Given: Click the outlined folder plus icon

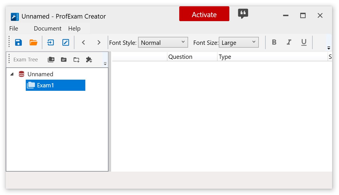Looking at the screenshot, I should click(x=76, y=60).
